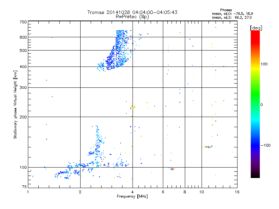Screen dimensions: 279x209
Task: Click the y-axis tick label "200"
Action: point(23,117)
